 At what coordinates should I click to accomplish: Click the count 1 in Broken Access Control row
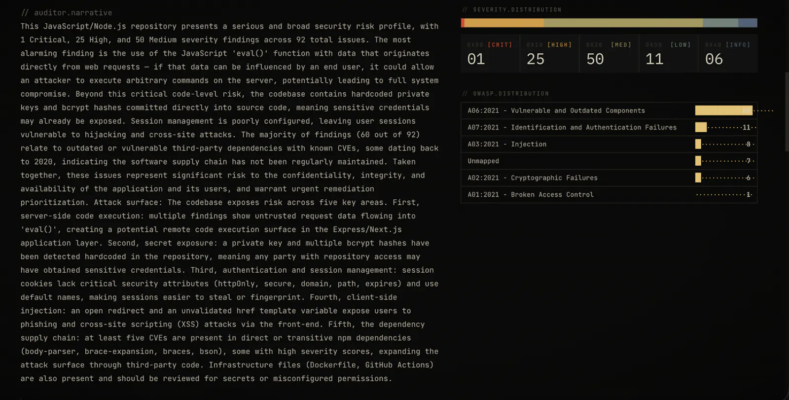pos(748,194)
